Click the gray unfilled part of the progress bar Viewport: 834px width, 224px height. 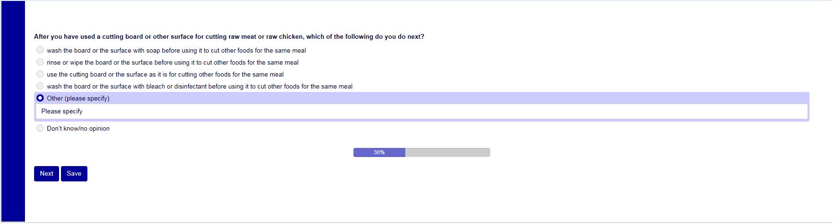click(x=447, y=152)
